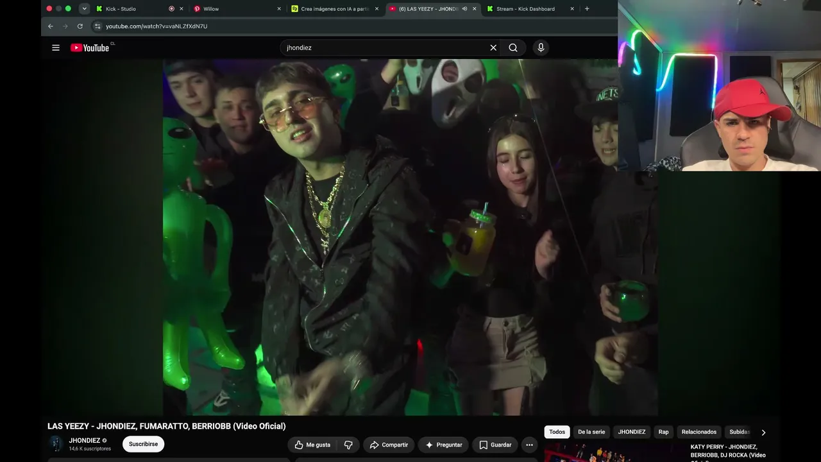Select the Relacionados filter chip
Screen dimensions: 821x462
699,432
